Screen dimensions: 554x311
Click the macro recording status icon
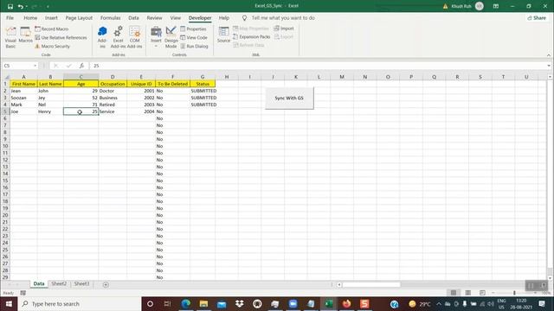(23, 293)
